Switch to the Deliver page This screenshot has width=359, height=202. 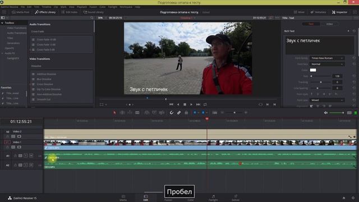(236, 198)
